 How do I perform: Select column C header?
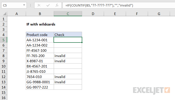(68, 14)
